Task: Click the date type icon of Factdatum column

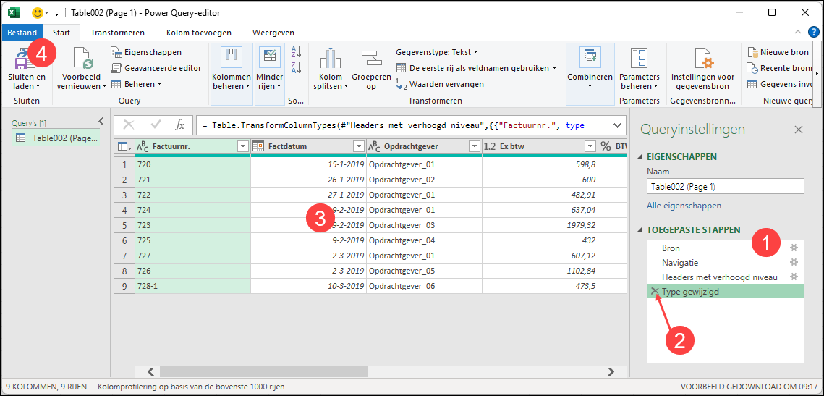Action: [x=258, y=147]
